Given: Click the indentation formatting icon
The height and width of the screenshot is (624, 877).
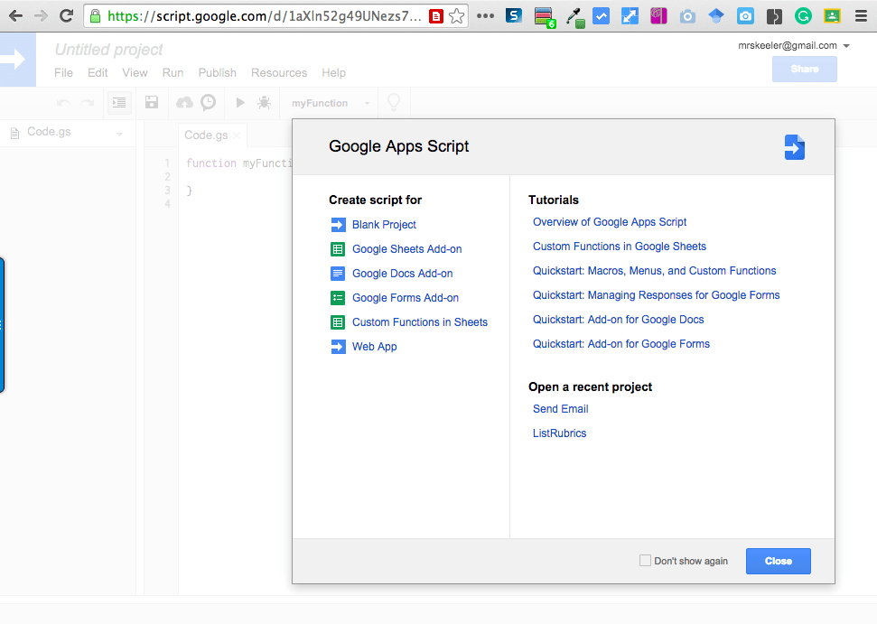Looking at the screenshot, I should (x=118, y=102).
